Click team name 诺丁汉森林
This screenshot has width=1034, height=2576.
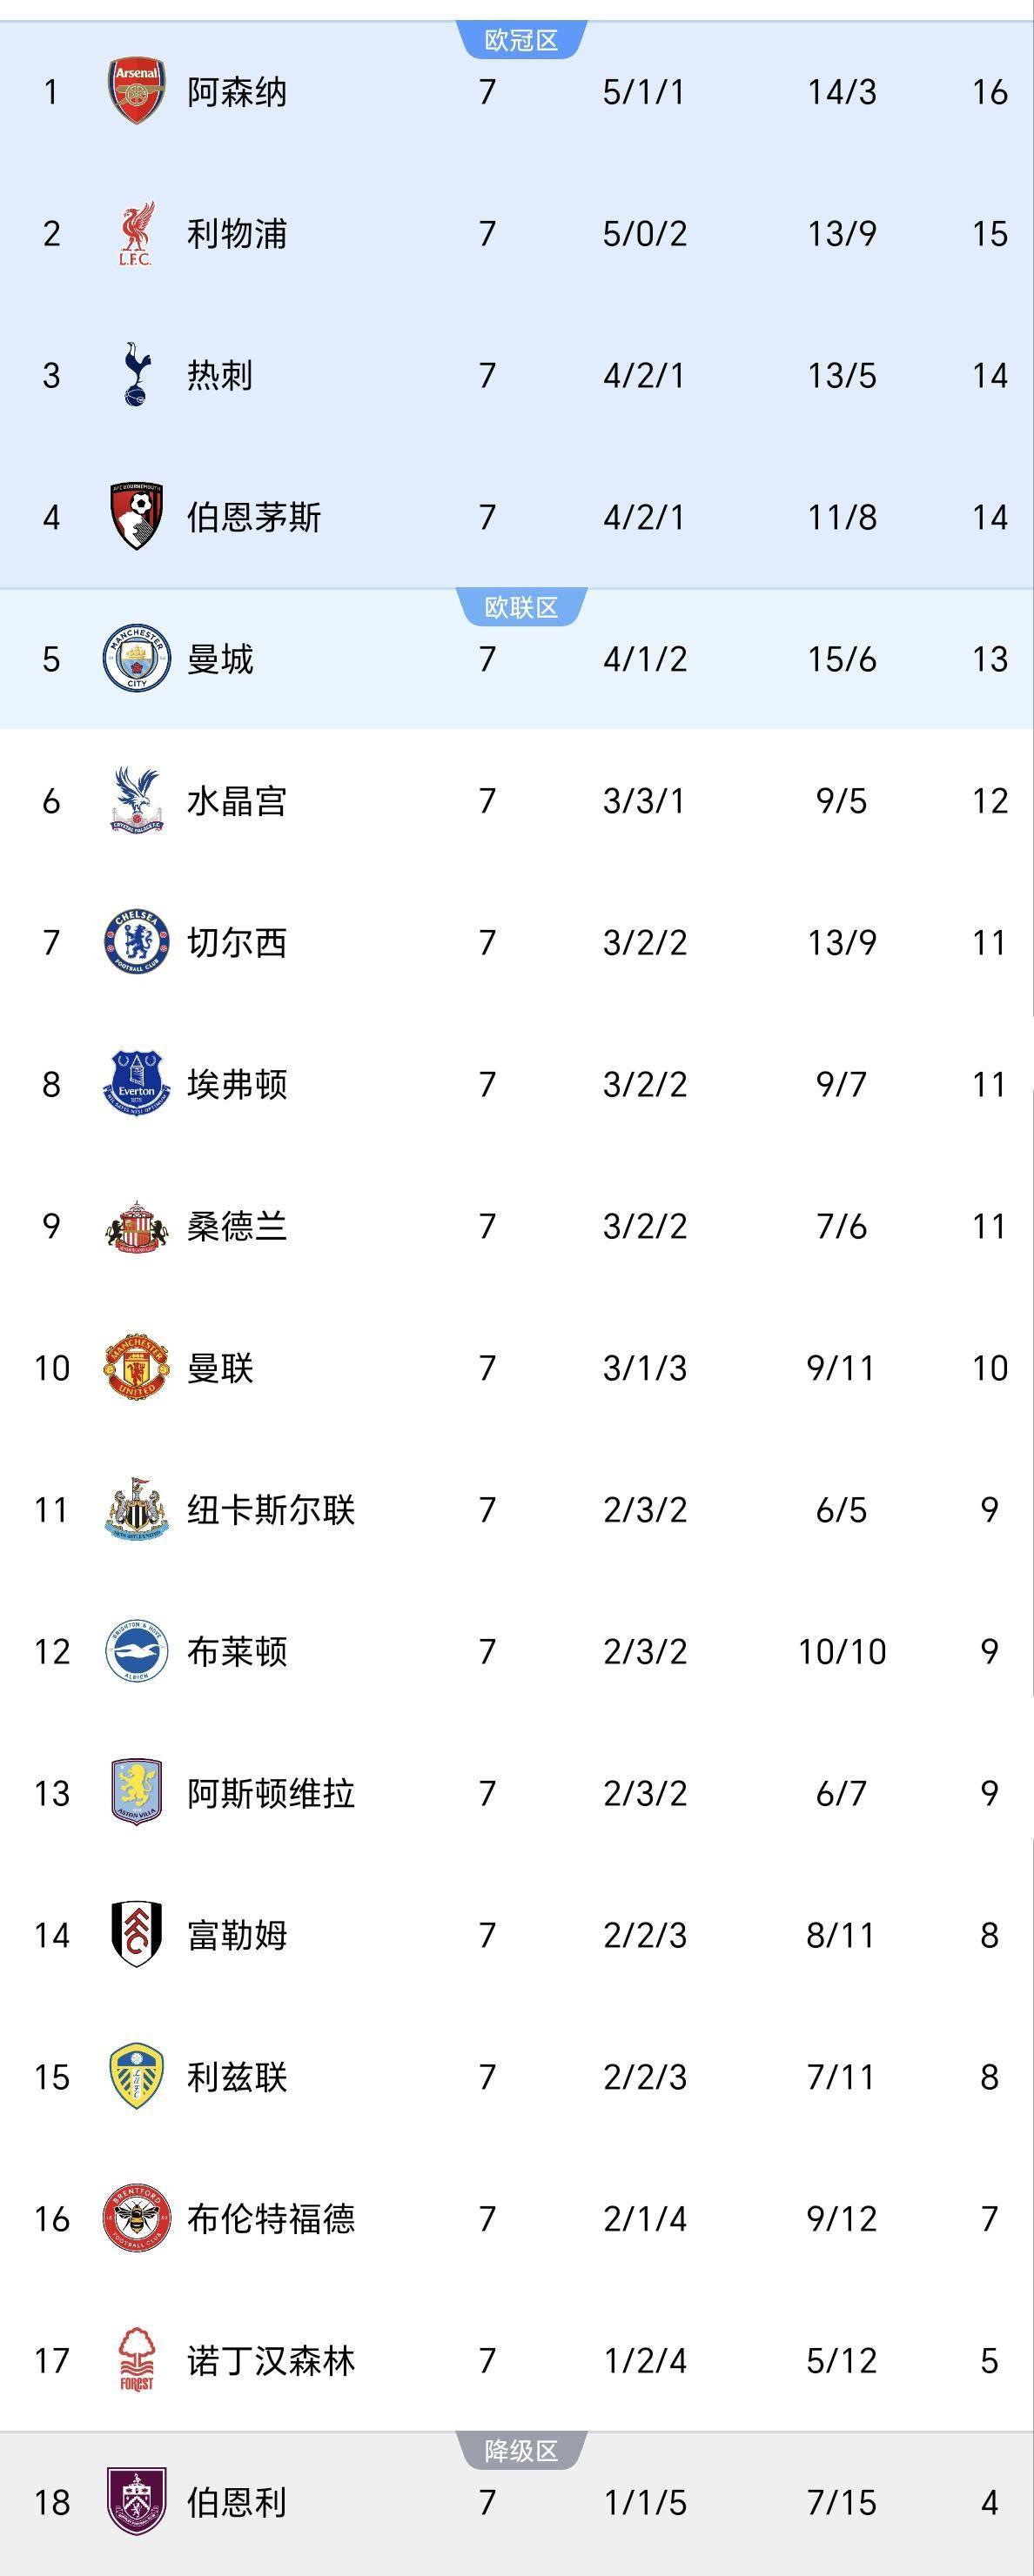coord(271,2360)
